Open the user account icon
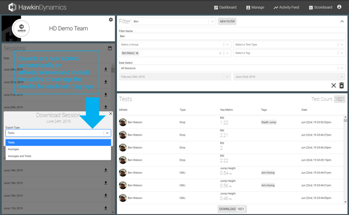This screenshot has height=215, width=349. click(x=339, y=7)
